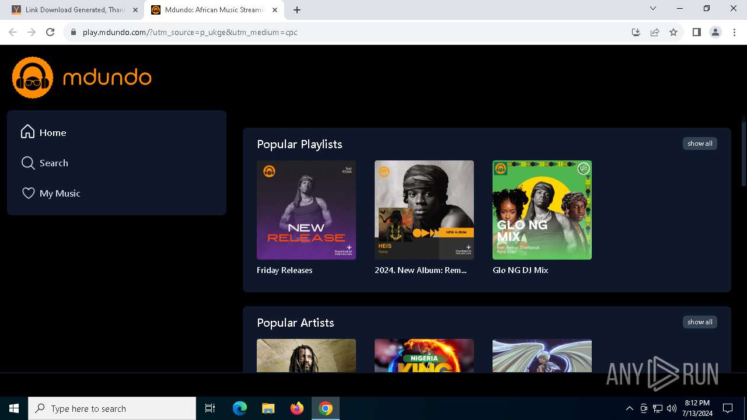Image resolution: width=747 pixels, height=420 pixels.
Task: Show all Popular Artists
Action: coord(700,322)
